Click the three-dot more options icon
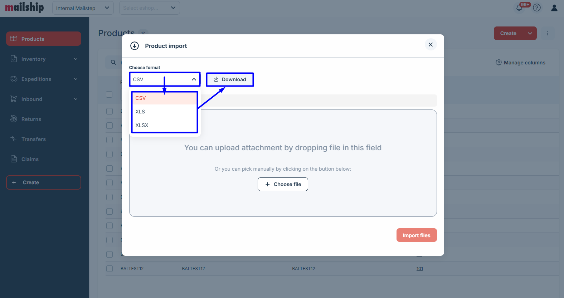The image size is (564, 298). [548, 33]
